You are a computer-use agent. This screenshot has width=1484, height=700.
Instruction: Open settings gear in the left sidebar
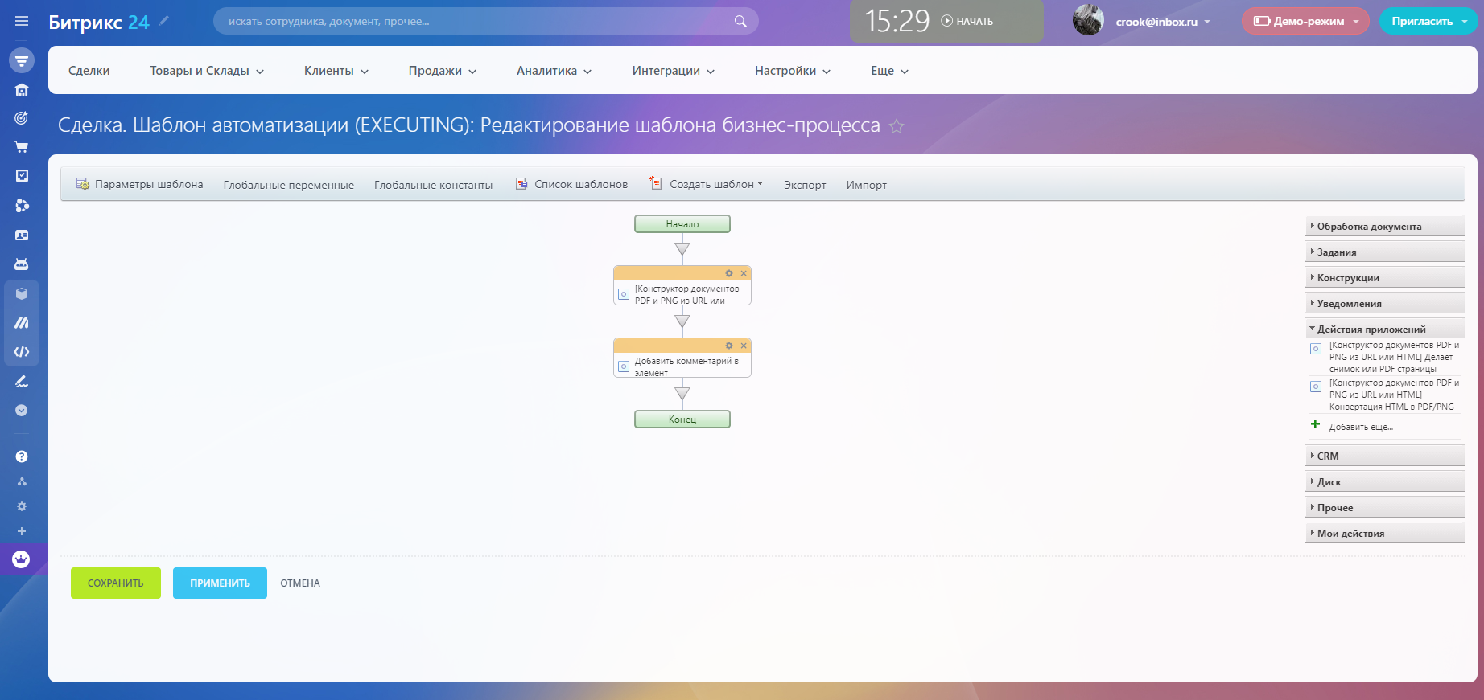click(x=22, y=506)
